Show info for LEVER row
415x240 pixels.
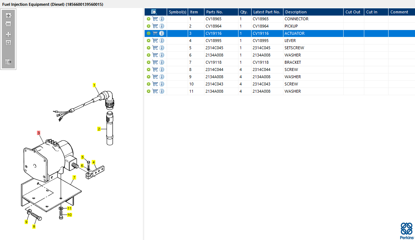(162, 41)
